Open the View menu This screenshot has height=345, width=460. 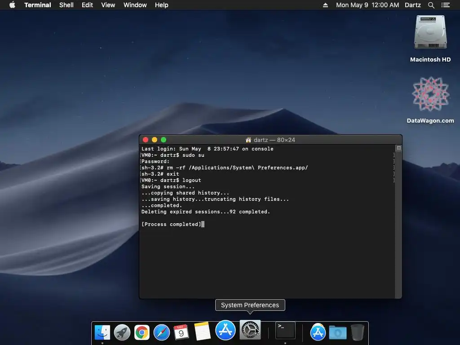tap(108, 5)
